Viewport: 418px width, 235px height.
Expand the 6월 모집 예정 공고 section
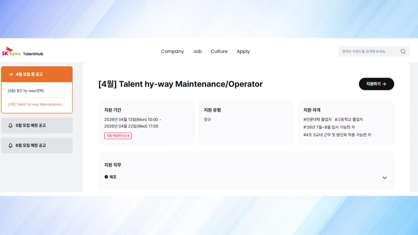coord(37,146)
